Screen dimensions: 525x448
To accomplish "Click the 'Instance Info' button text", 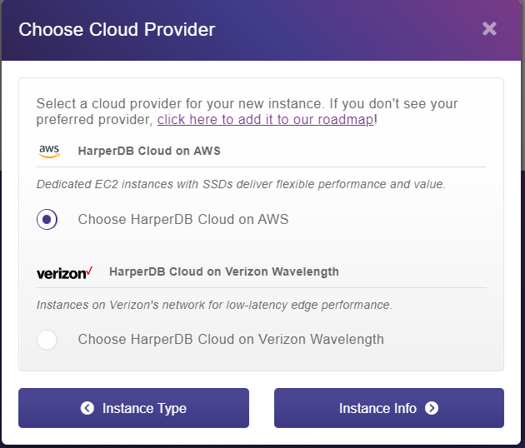I will 377,408.
